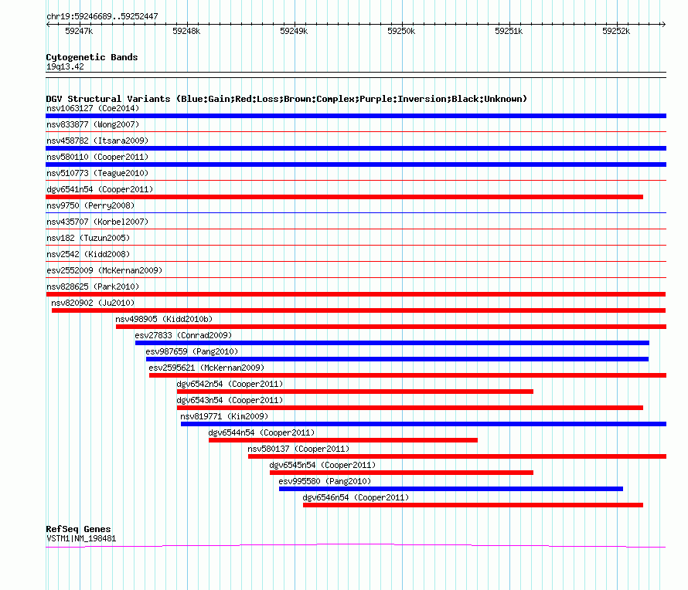Click the dgv6546n54 (Cooper2011) label
The height and width of the screenshot is (590, 688).
356,497
